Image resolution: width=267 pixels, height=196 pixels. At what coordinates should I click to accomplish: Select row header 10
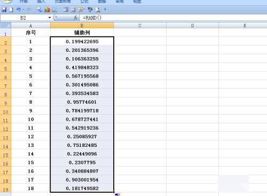click(x=5, y=111)
